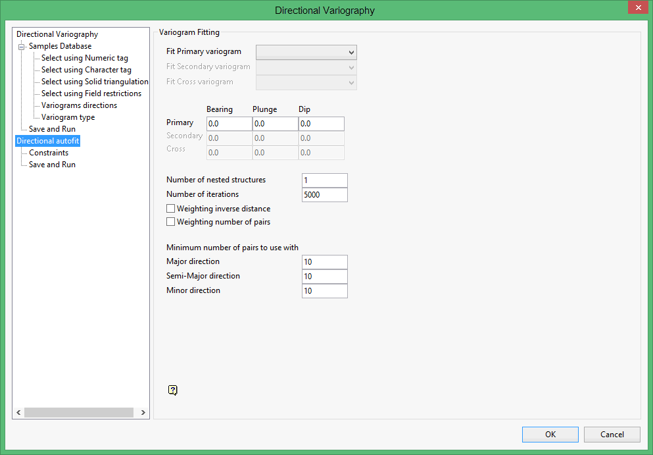Edit the Primary Bearing value field
Screen dimensions: 653x455
(x=228, y=123)
